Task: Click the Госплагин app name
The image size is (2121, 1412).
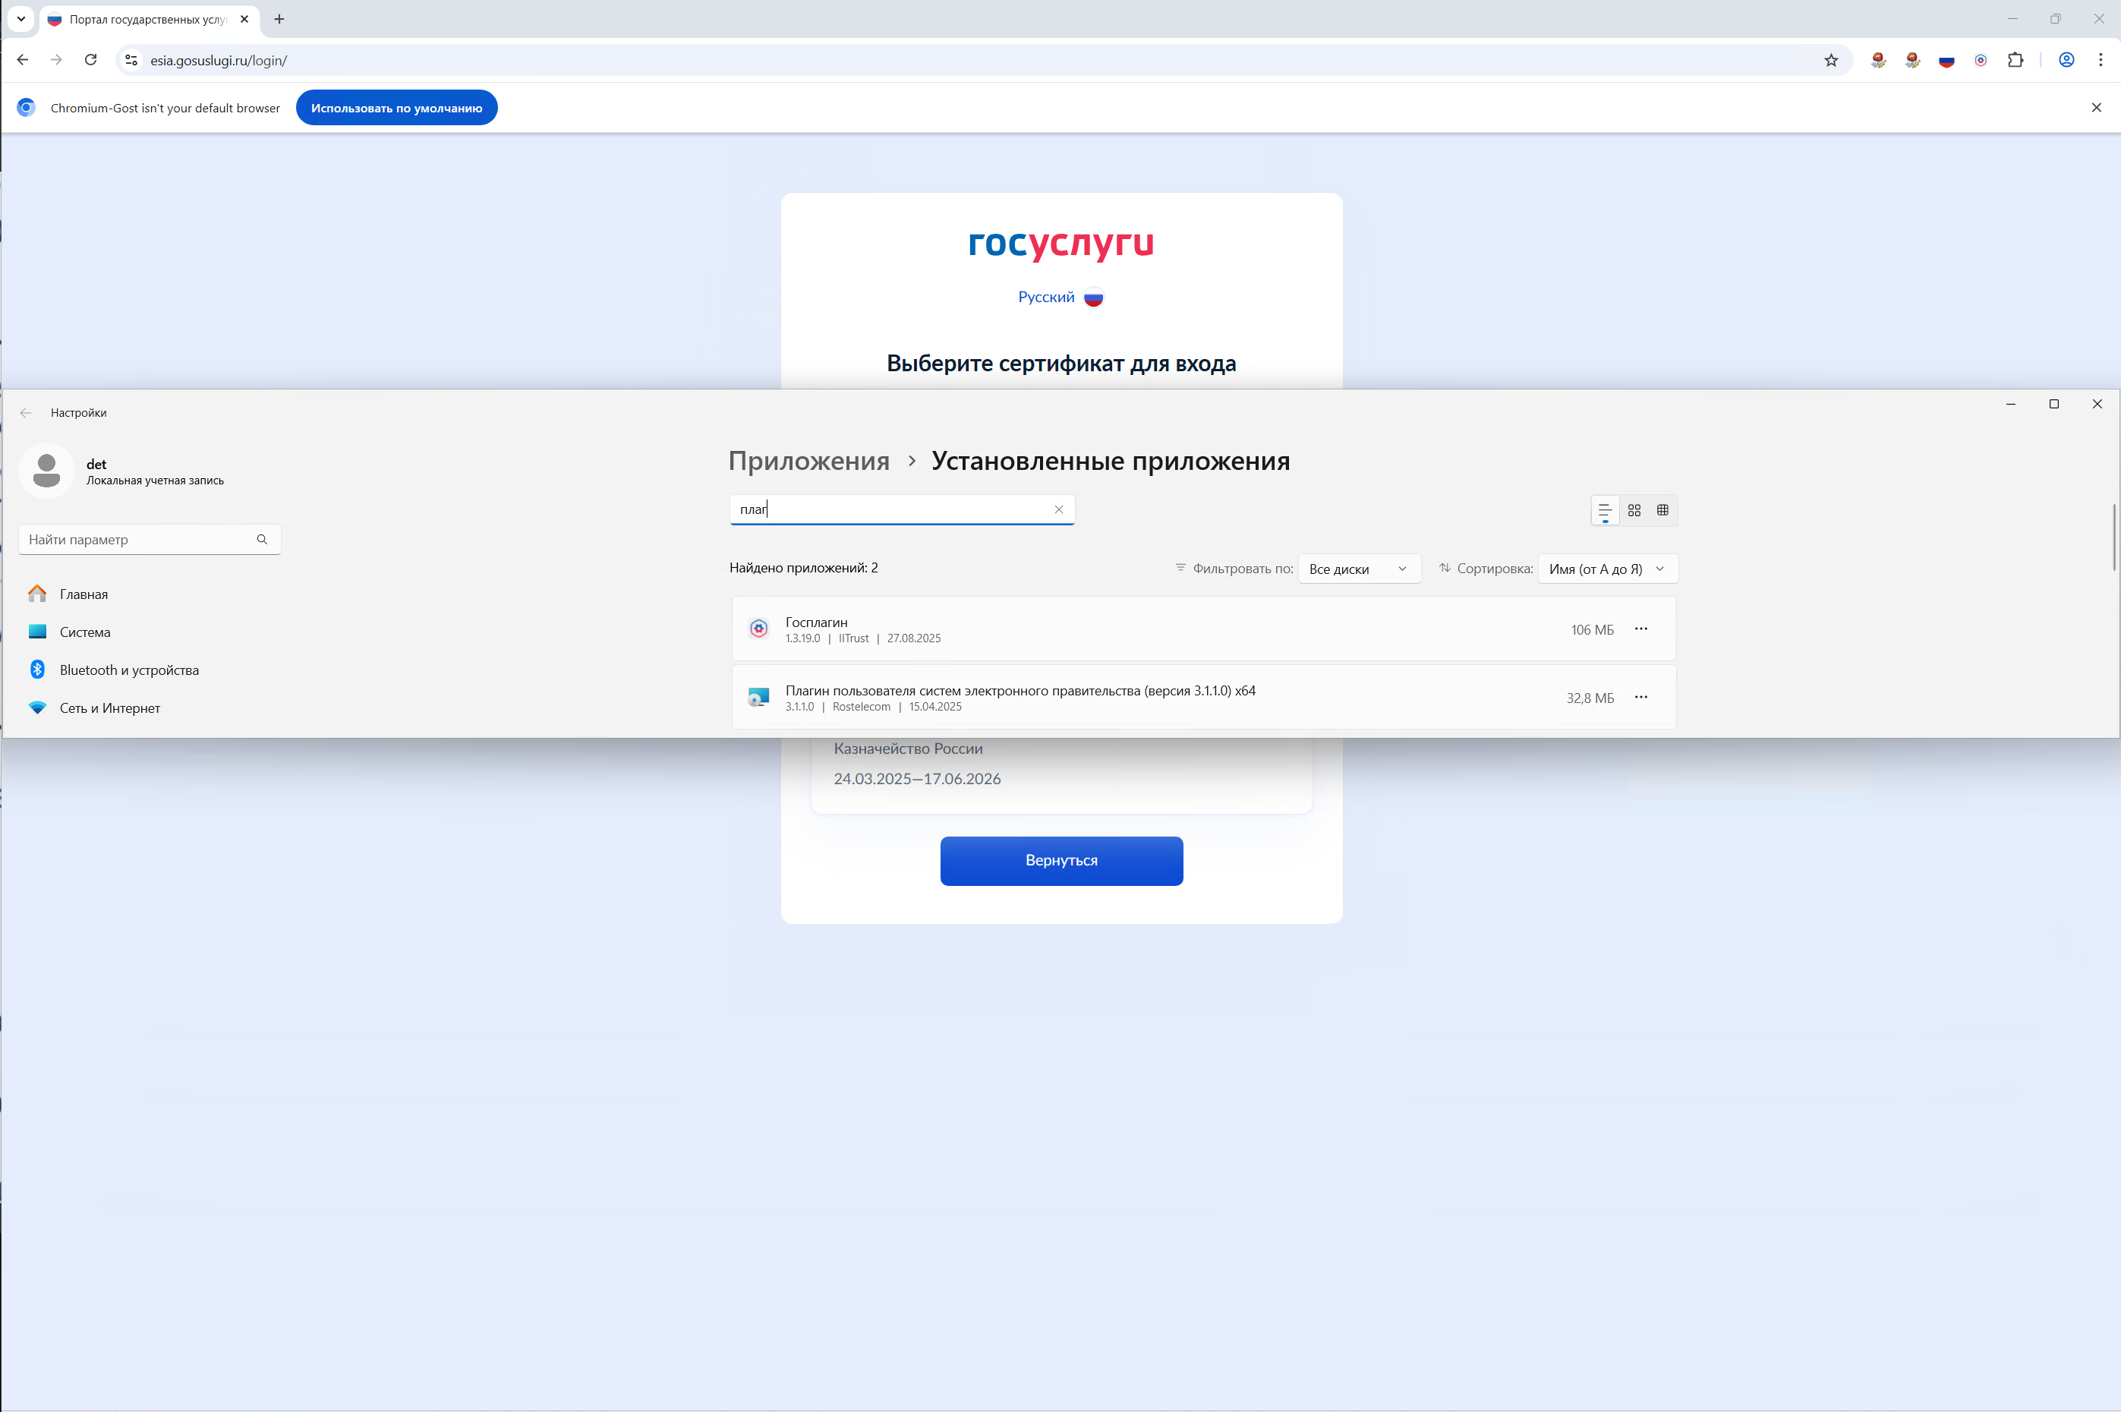Action: [x=815, y=622]
